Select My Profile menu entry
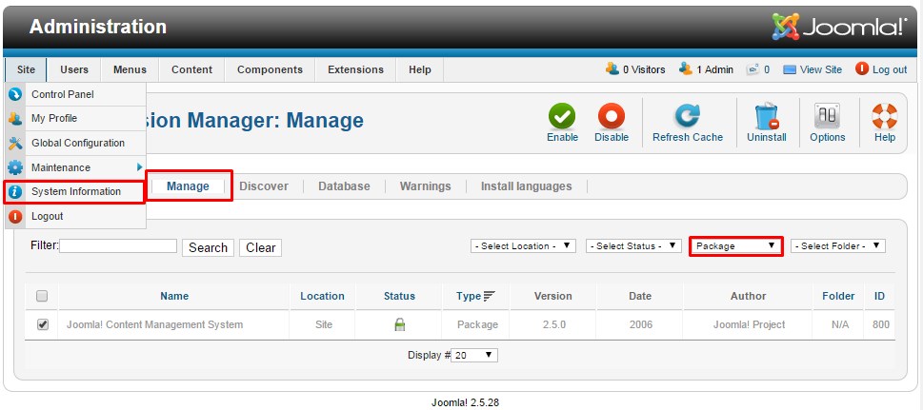The height and width of the screenshot is (410, 923). click(x=75, y=118)
